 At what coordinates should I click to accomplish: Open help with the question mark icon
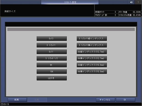click(x=138, y=2)
